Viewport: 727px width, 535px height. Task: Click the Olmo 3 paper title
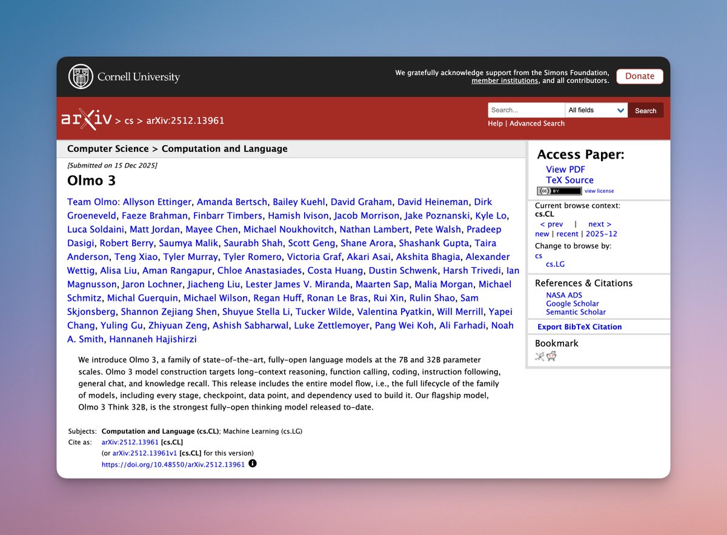point(91,181)
